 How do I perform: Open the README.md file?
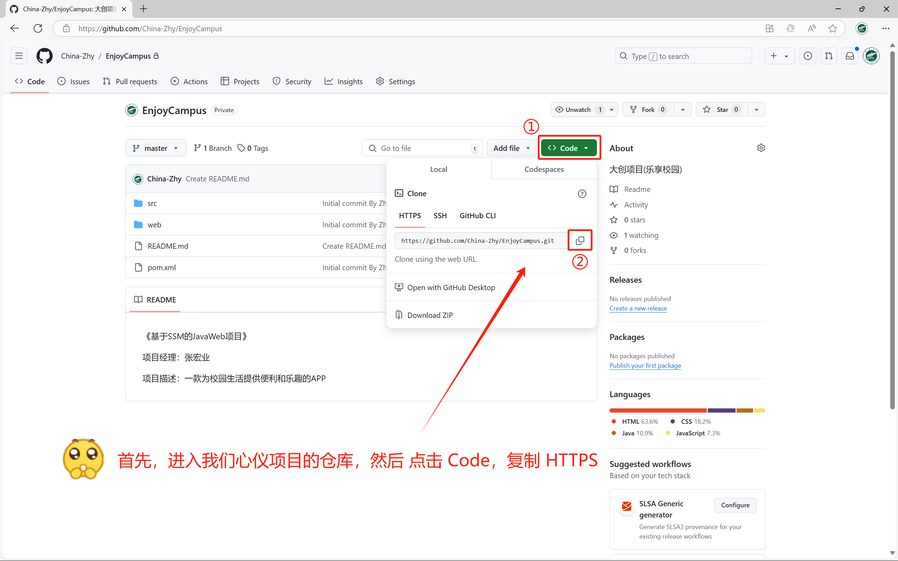click(168, 246)
